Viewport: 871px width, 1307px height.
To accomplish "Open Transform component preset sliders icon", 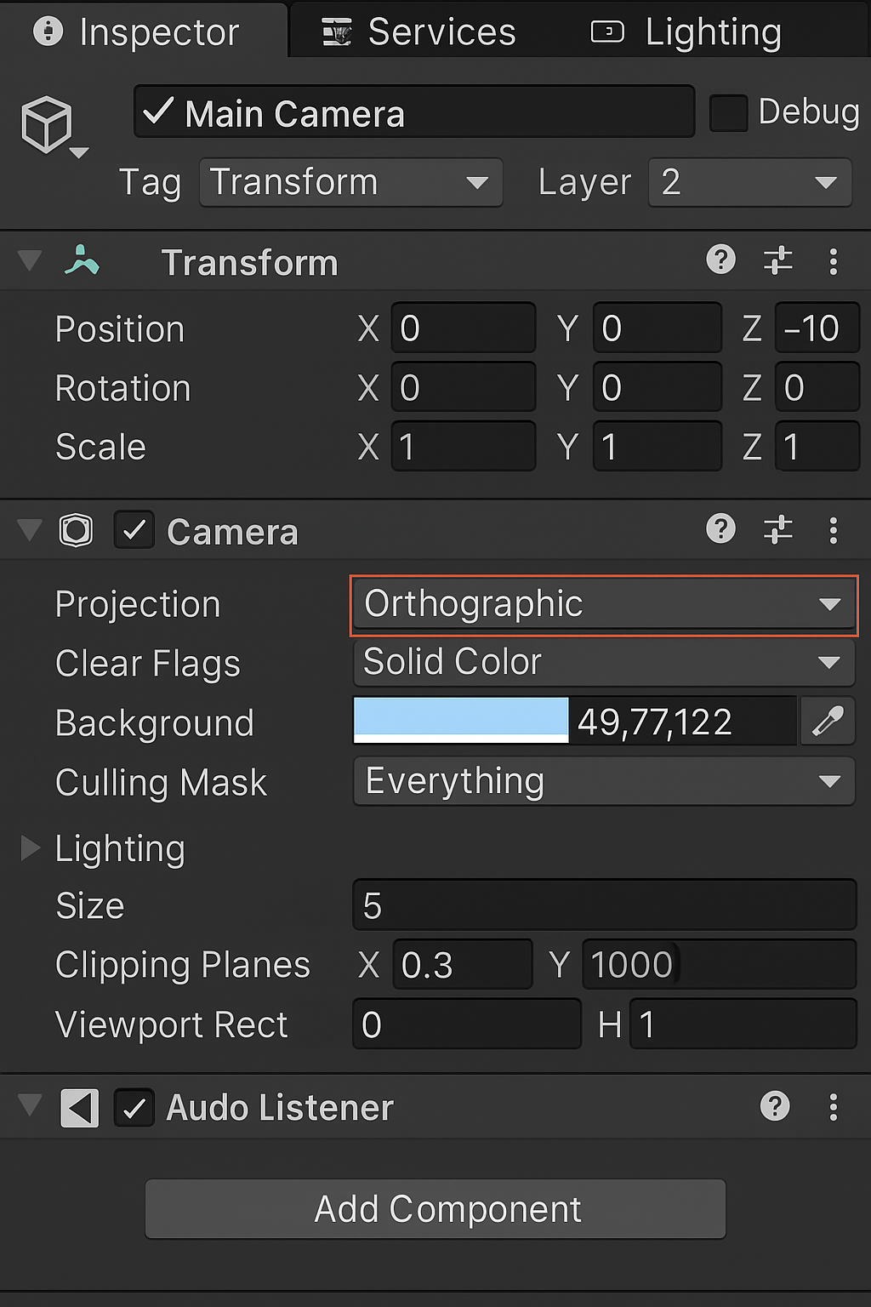I will click(777, 260).
